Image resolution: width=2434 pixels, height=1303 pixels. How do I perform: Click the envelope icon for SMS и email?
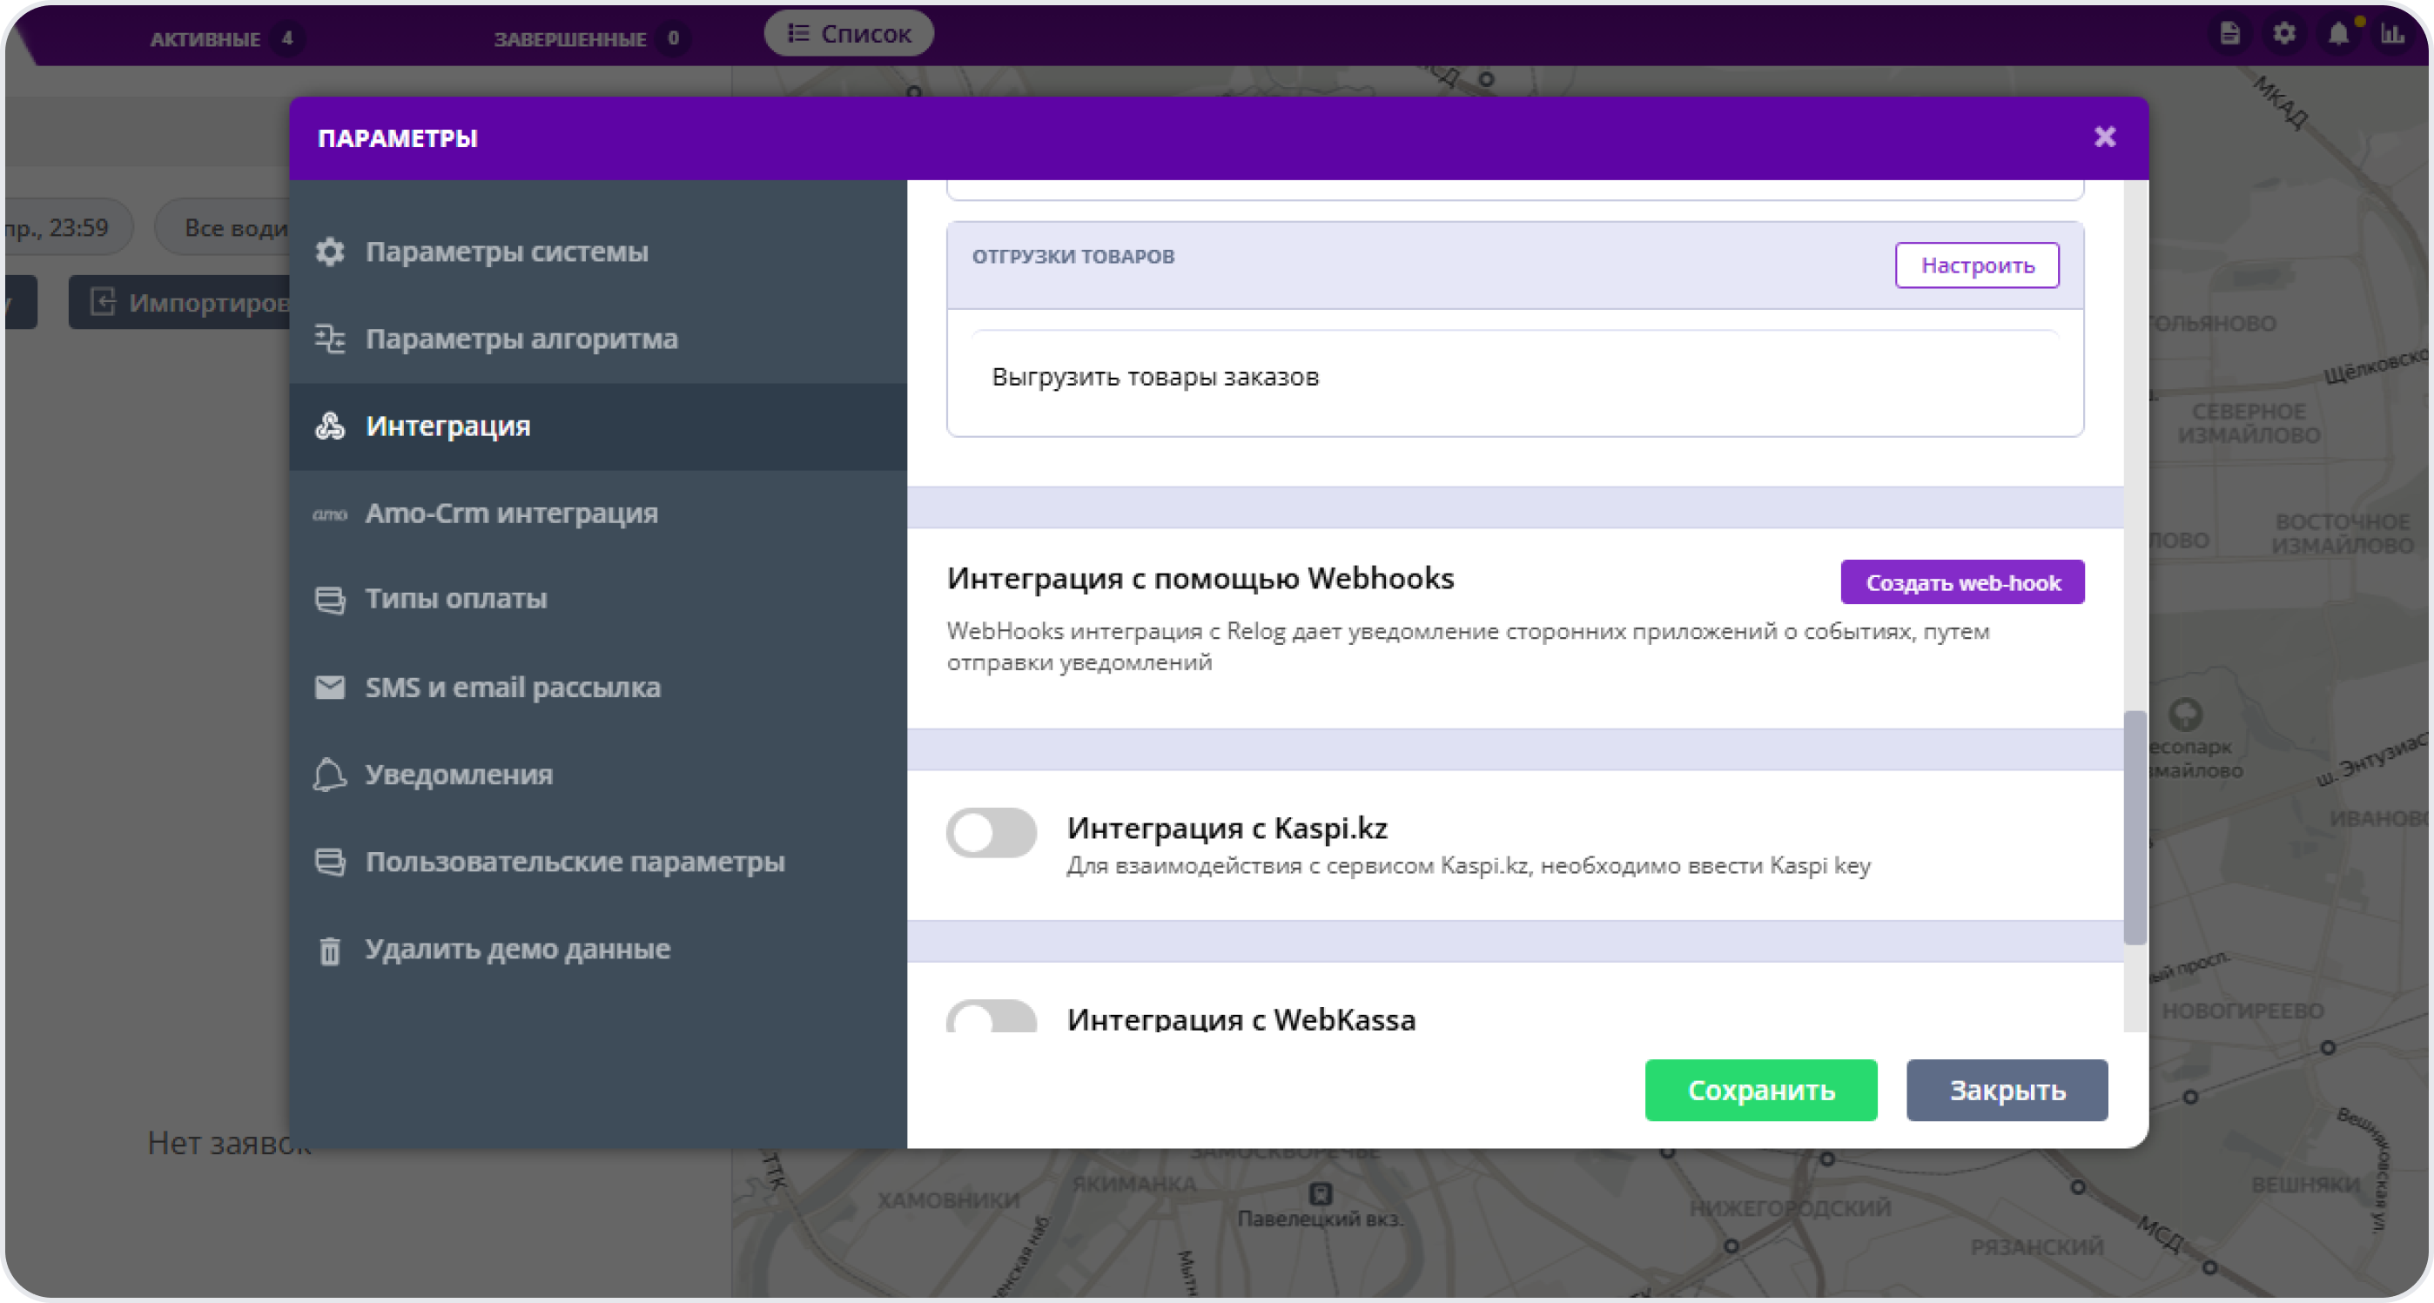[x=330, y=687]
